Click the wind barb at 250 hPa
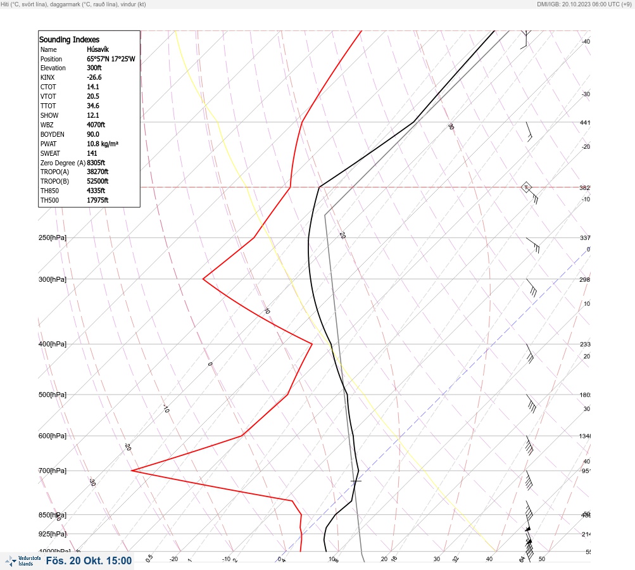Viewport: 635px width, 570px height. 533,245
